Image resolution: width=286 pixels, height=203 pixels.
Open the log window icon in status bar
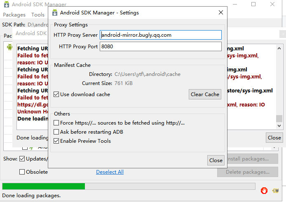276,191
